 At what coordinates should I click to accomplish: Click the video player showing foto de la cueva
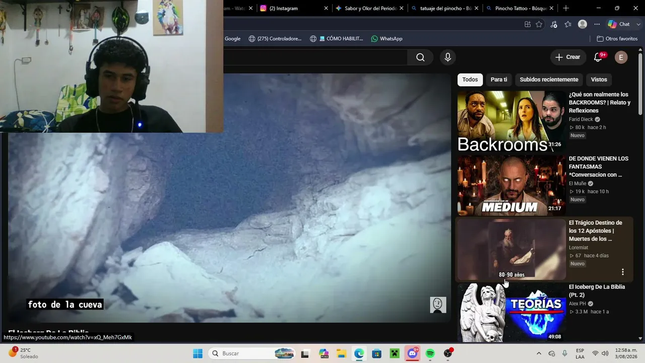(229, 198)
